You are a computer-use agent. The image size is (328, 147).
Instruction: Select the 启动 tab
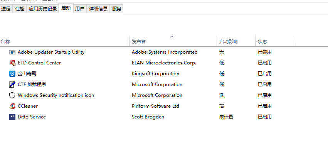[x=66, y=8]
